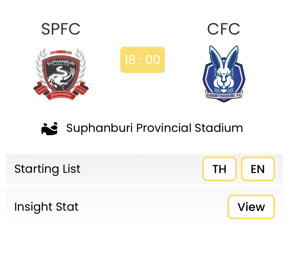Viewport: 289px width, 256px height.
Task: Open the Suphanburi Provincial Stadium venue text
Action: 155,128
